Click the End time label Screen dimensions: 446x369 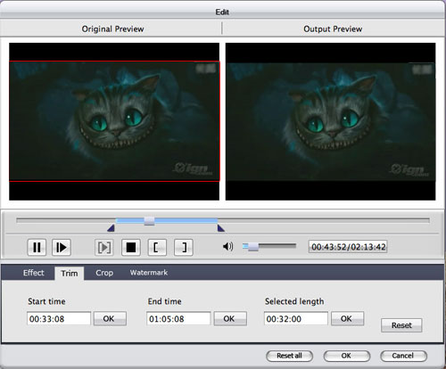(165, 301)
